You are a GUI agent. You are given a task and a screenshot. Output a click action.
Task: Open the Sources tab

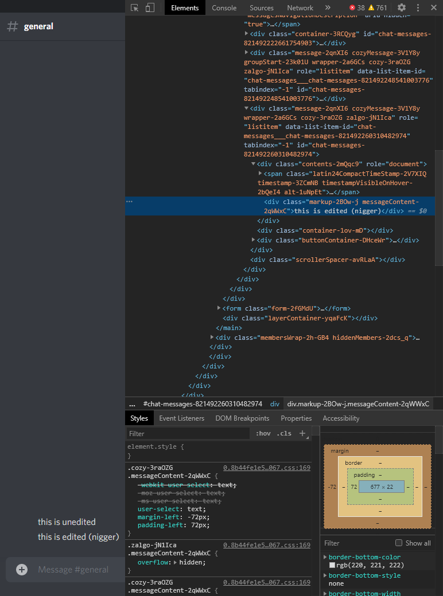coord(262,7)
